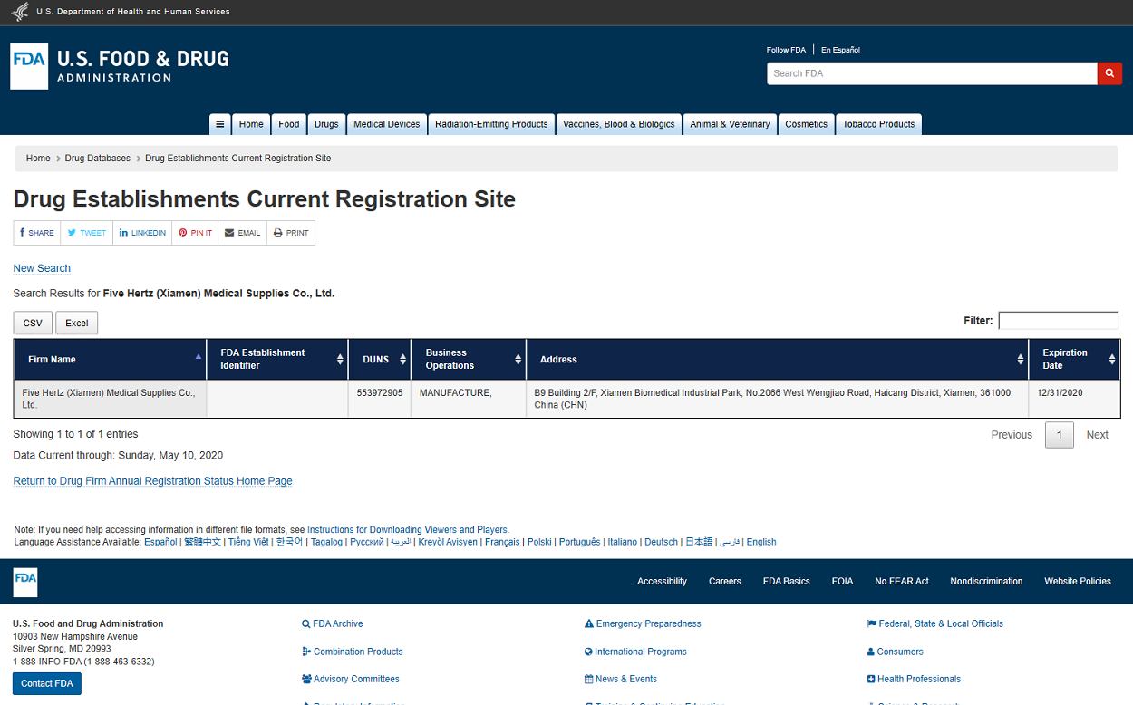Sort by DUNS column
Screen dimensions: 1133x705
click(x=380, y=360)
